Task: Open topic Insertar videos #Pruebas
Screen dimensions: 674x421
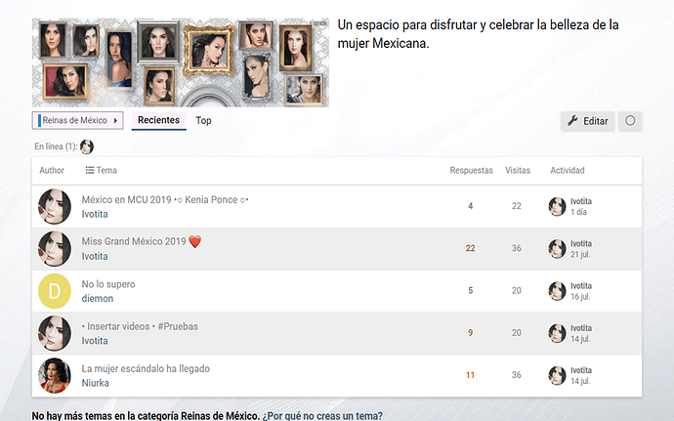Action: pos(140,326)
